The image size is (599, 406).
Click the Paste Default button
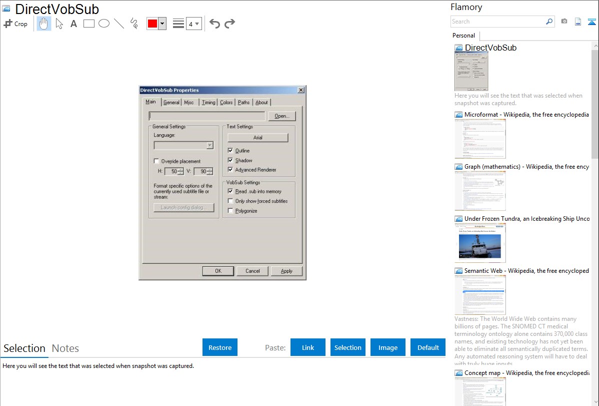point(428,347)
